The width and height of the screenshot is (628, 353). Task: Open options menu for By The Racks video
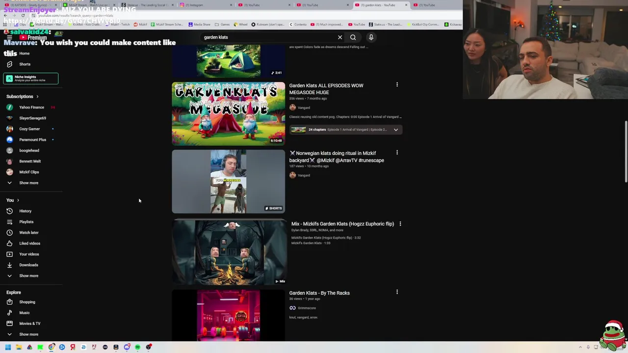tap(397, 292)
